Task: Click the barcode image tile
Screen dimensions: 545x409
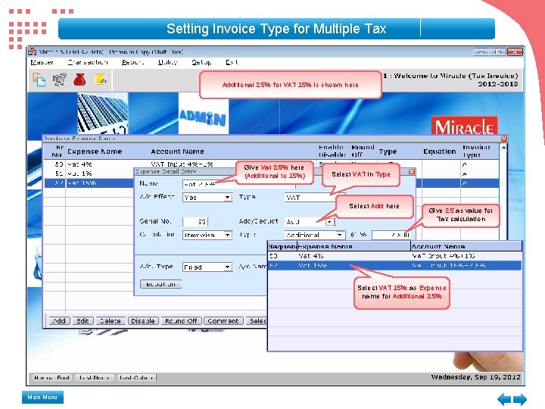Action: point(102,113)
